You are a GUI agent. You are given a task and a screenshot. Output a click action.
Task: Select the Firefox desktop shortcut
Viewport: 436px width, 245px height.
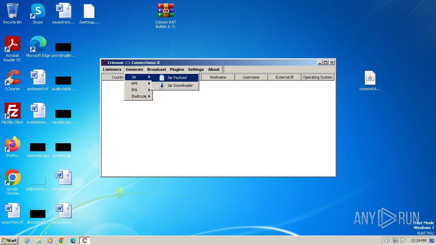(x=12, y=147)
